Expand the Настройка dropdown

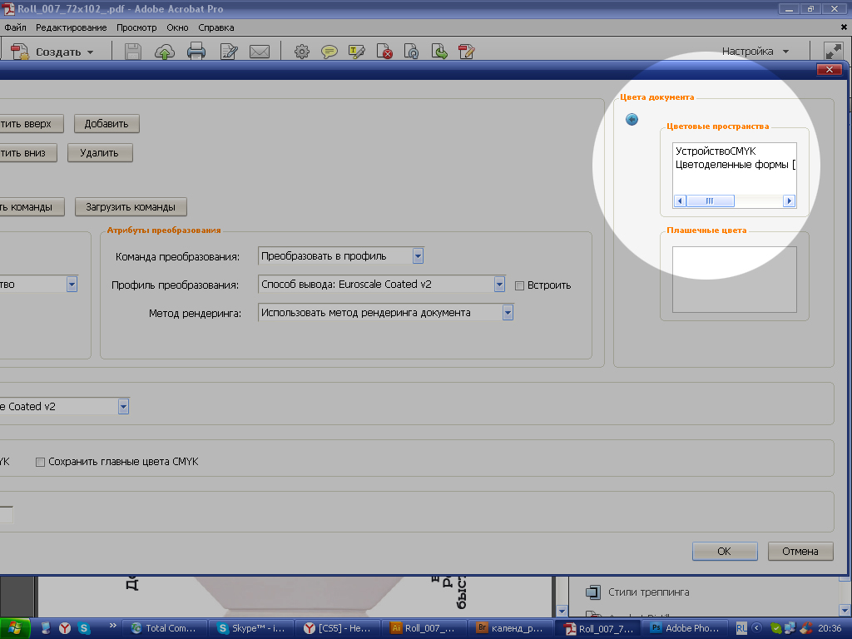pos(755,51)
